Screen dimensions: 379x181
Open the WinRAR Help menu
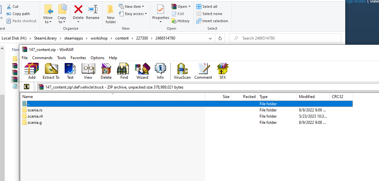113,58
